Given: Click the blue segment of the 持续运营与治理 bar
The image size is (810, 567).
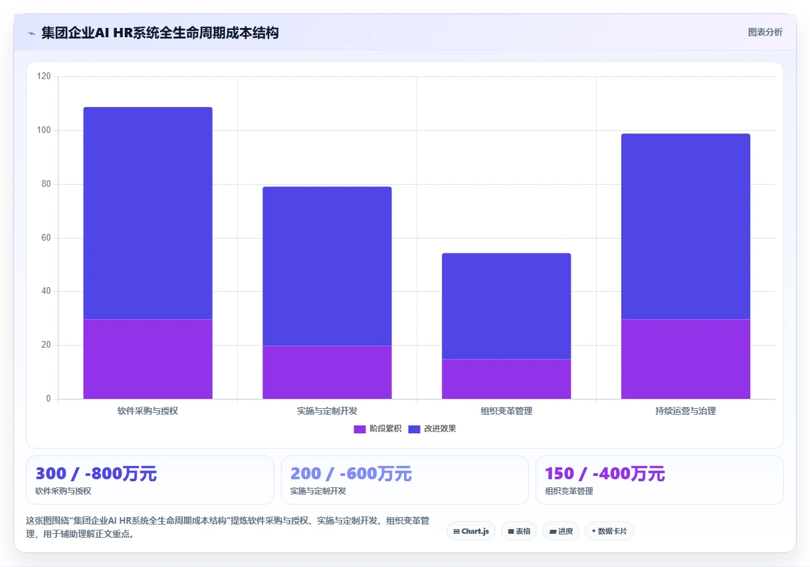Looking at the screenshot, I should 686,227.
